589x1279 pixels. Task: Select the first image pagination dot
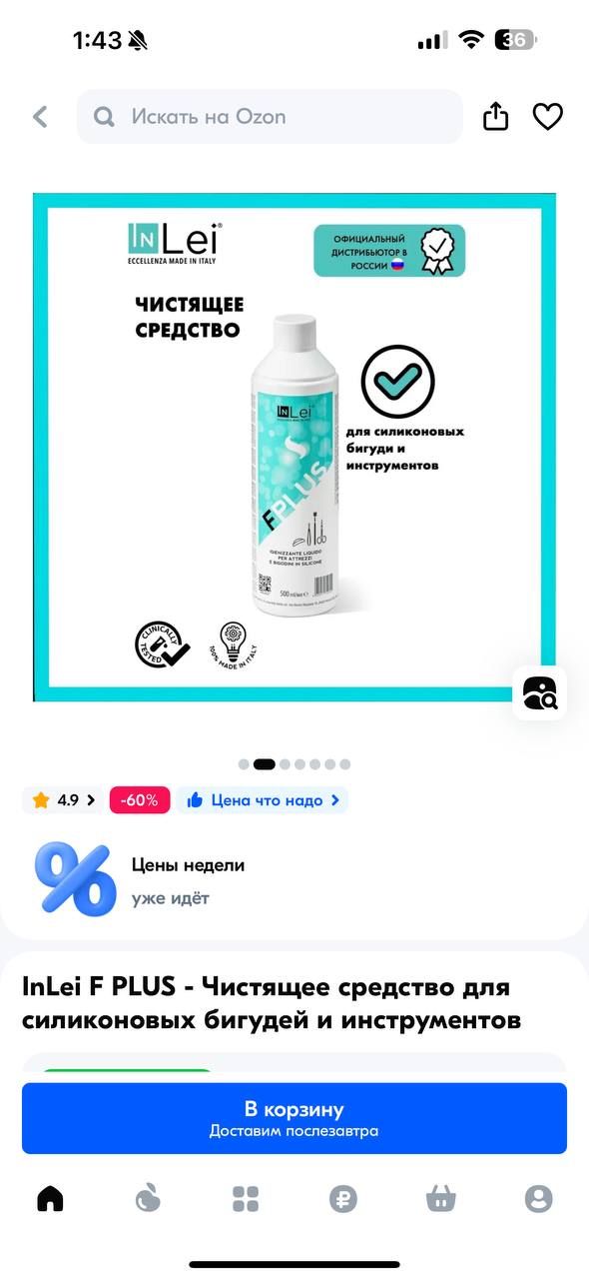coord(244,764)
